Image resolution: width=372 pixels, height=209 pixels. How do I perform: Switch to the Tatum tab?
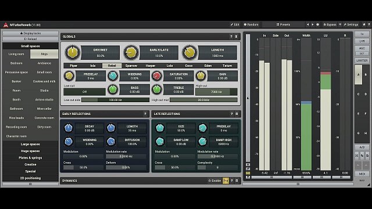coord(227,66)
